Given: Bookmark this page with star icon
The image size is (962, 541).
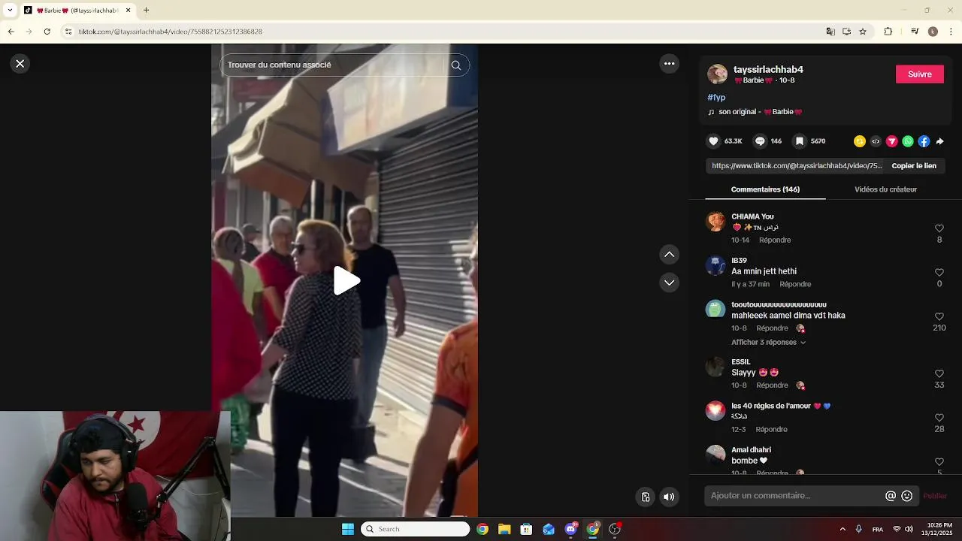Looking at the screenshot, I should coord(863,32).
